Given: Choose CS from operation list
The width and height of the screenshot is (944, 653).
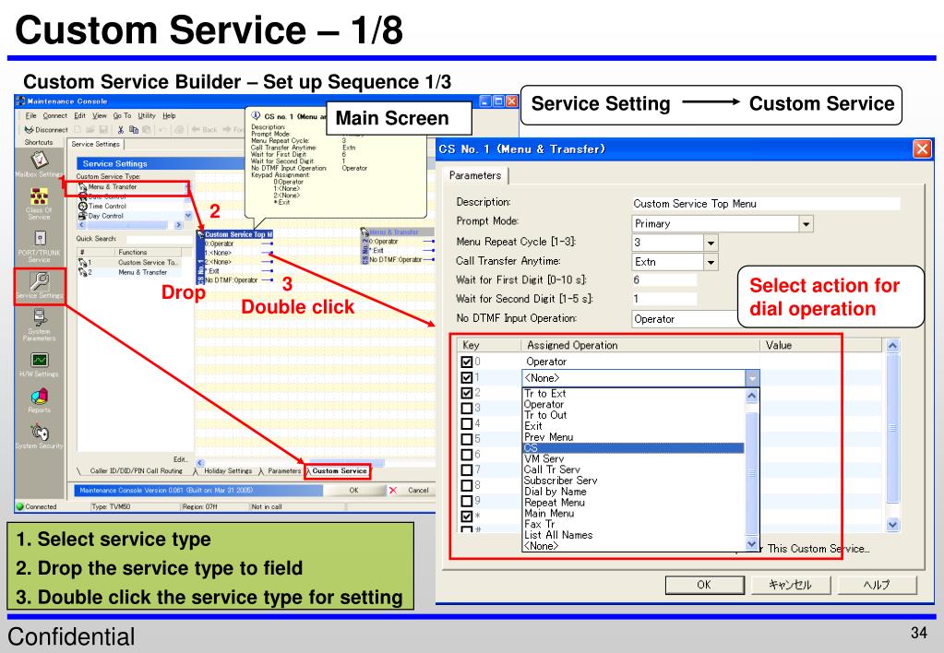Looking at the screenshot, I should point(633,447).
